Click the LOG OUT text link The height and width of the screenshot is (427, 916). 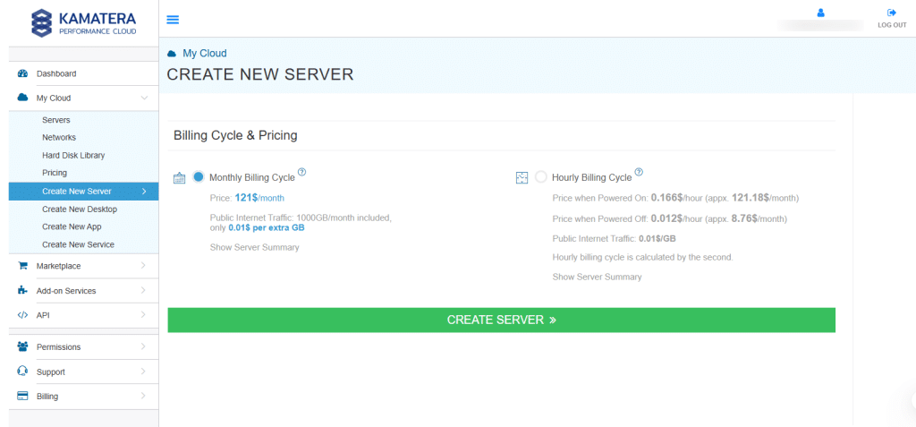click(892, 25)
